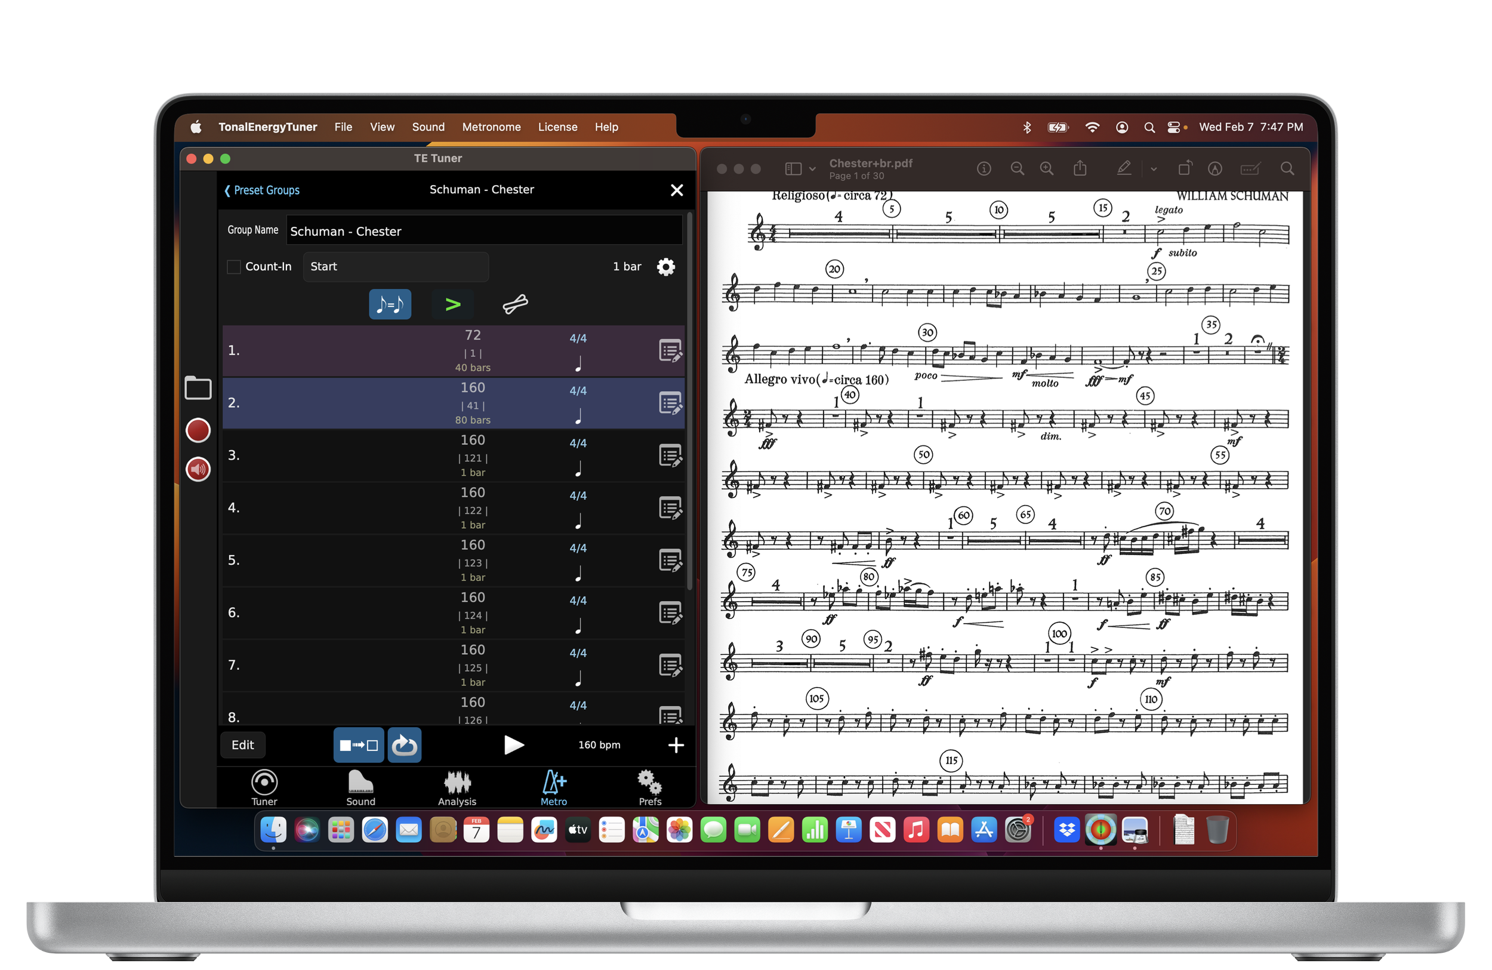Open TonalEnergy Tuner in the Dock
Viewport: 1492px width, 970px height.
coord(1101,830)
